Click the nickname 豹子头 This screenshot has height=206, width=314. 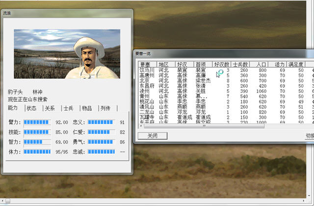coord(15,92)
